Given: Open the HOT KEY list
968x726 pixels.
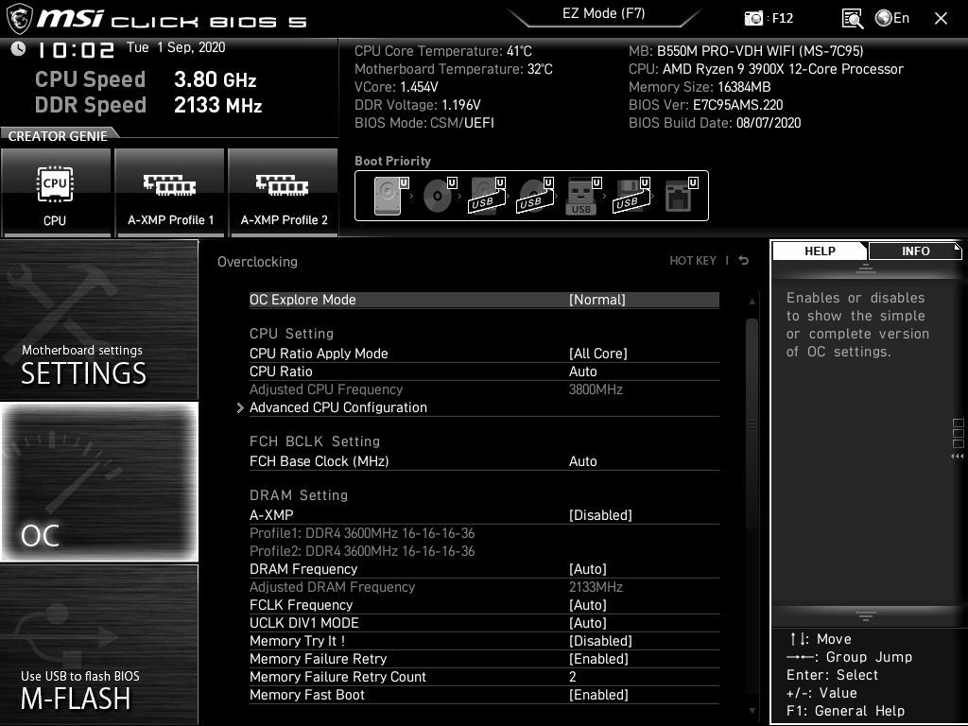Looking at the screenshot, I should (x=693, y=261).
